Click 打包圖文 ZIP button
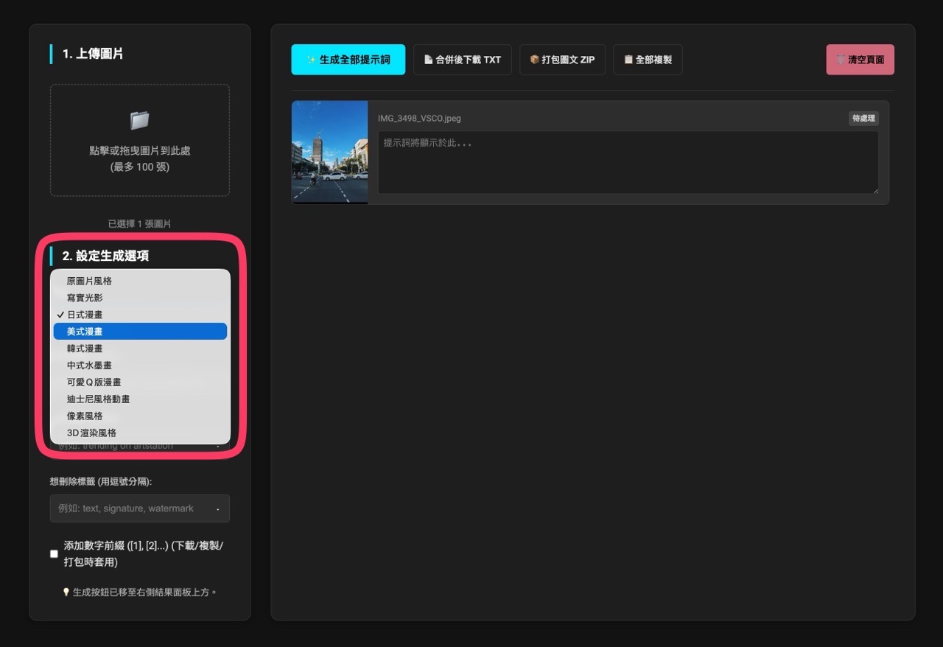The height and width of the screenshot is (647, 943). pos(561,60)
